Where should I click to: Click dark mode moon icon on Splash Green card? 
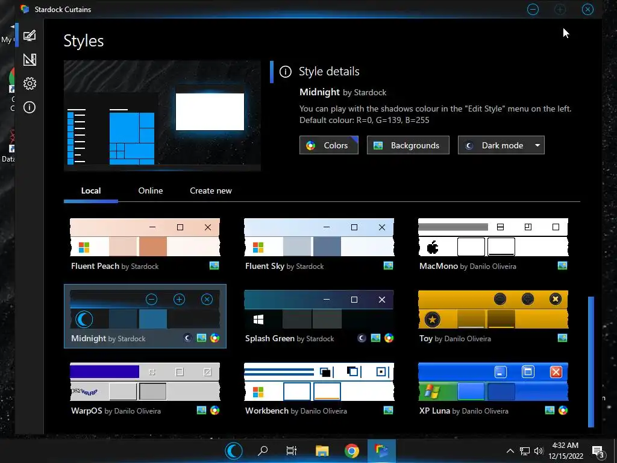tap(362, 338)
